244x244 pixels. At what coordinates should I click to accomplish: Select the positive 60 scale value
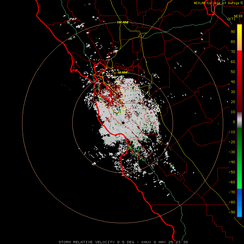(233, 62)
